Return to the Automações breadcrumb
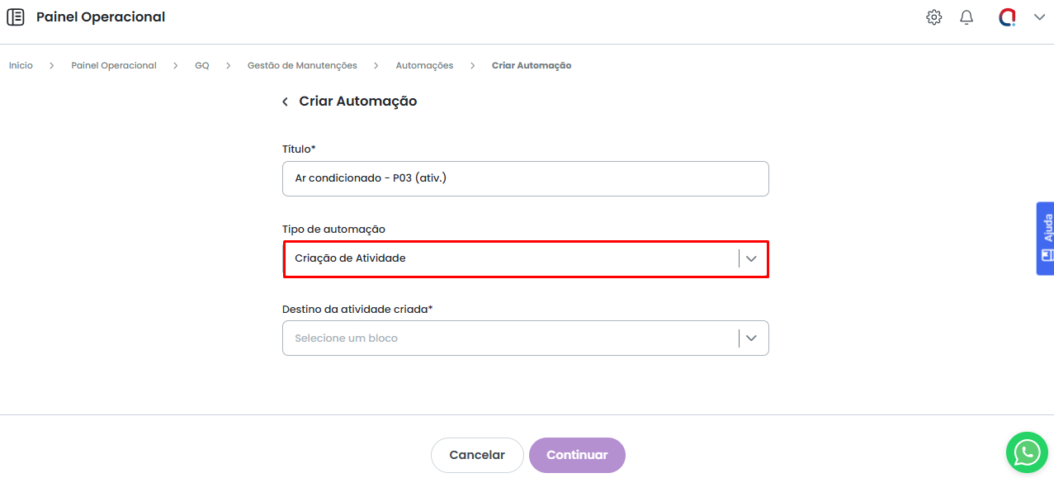1054x478 pixels. tap(424, 65)
